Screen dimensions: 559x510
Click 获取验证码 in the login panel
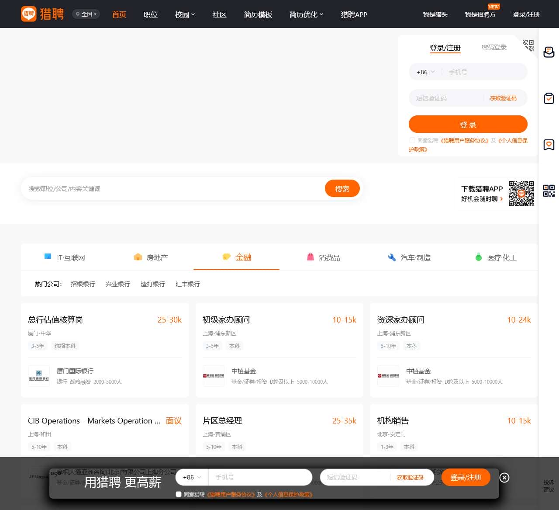[504, 98]
